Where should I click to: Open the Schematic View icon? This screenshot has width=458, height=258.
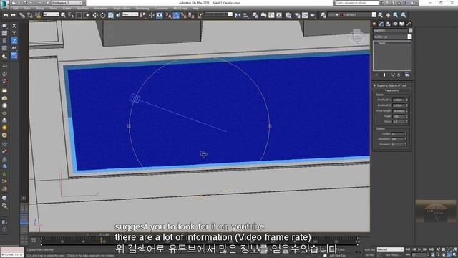[279, 15]
